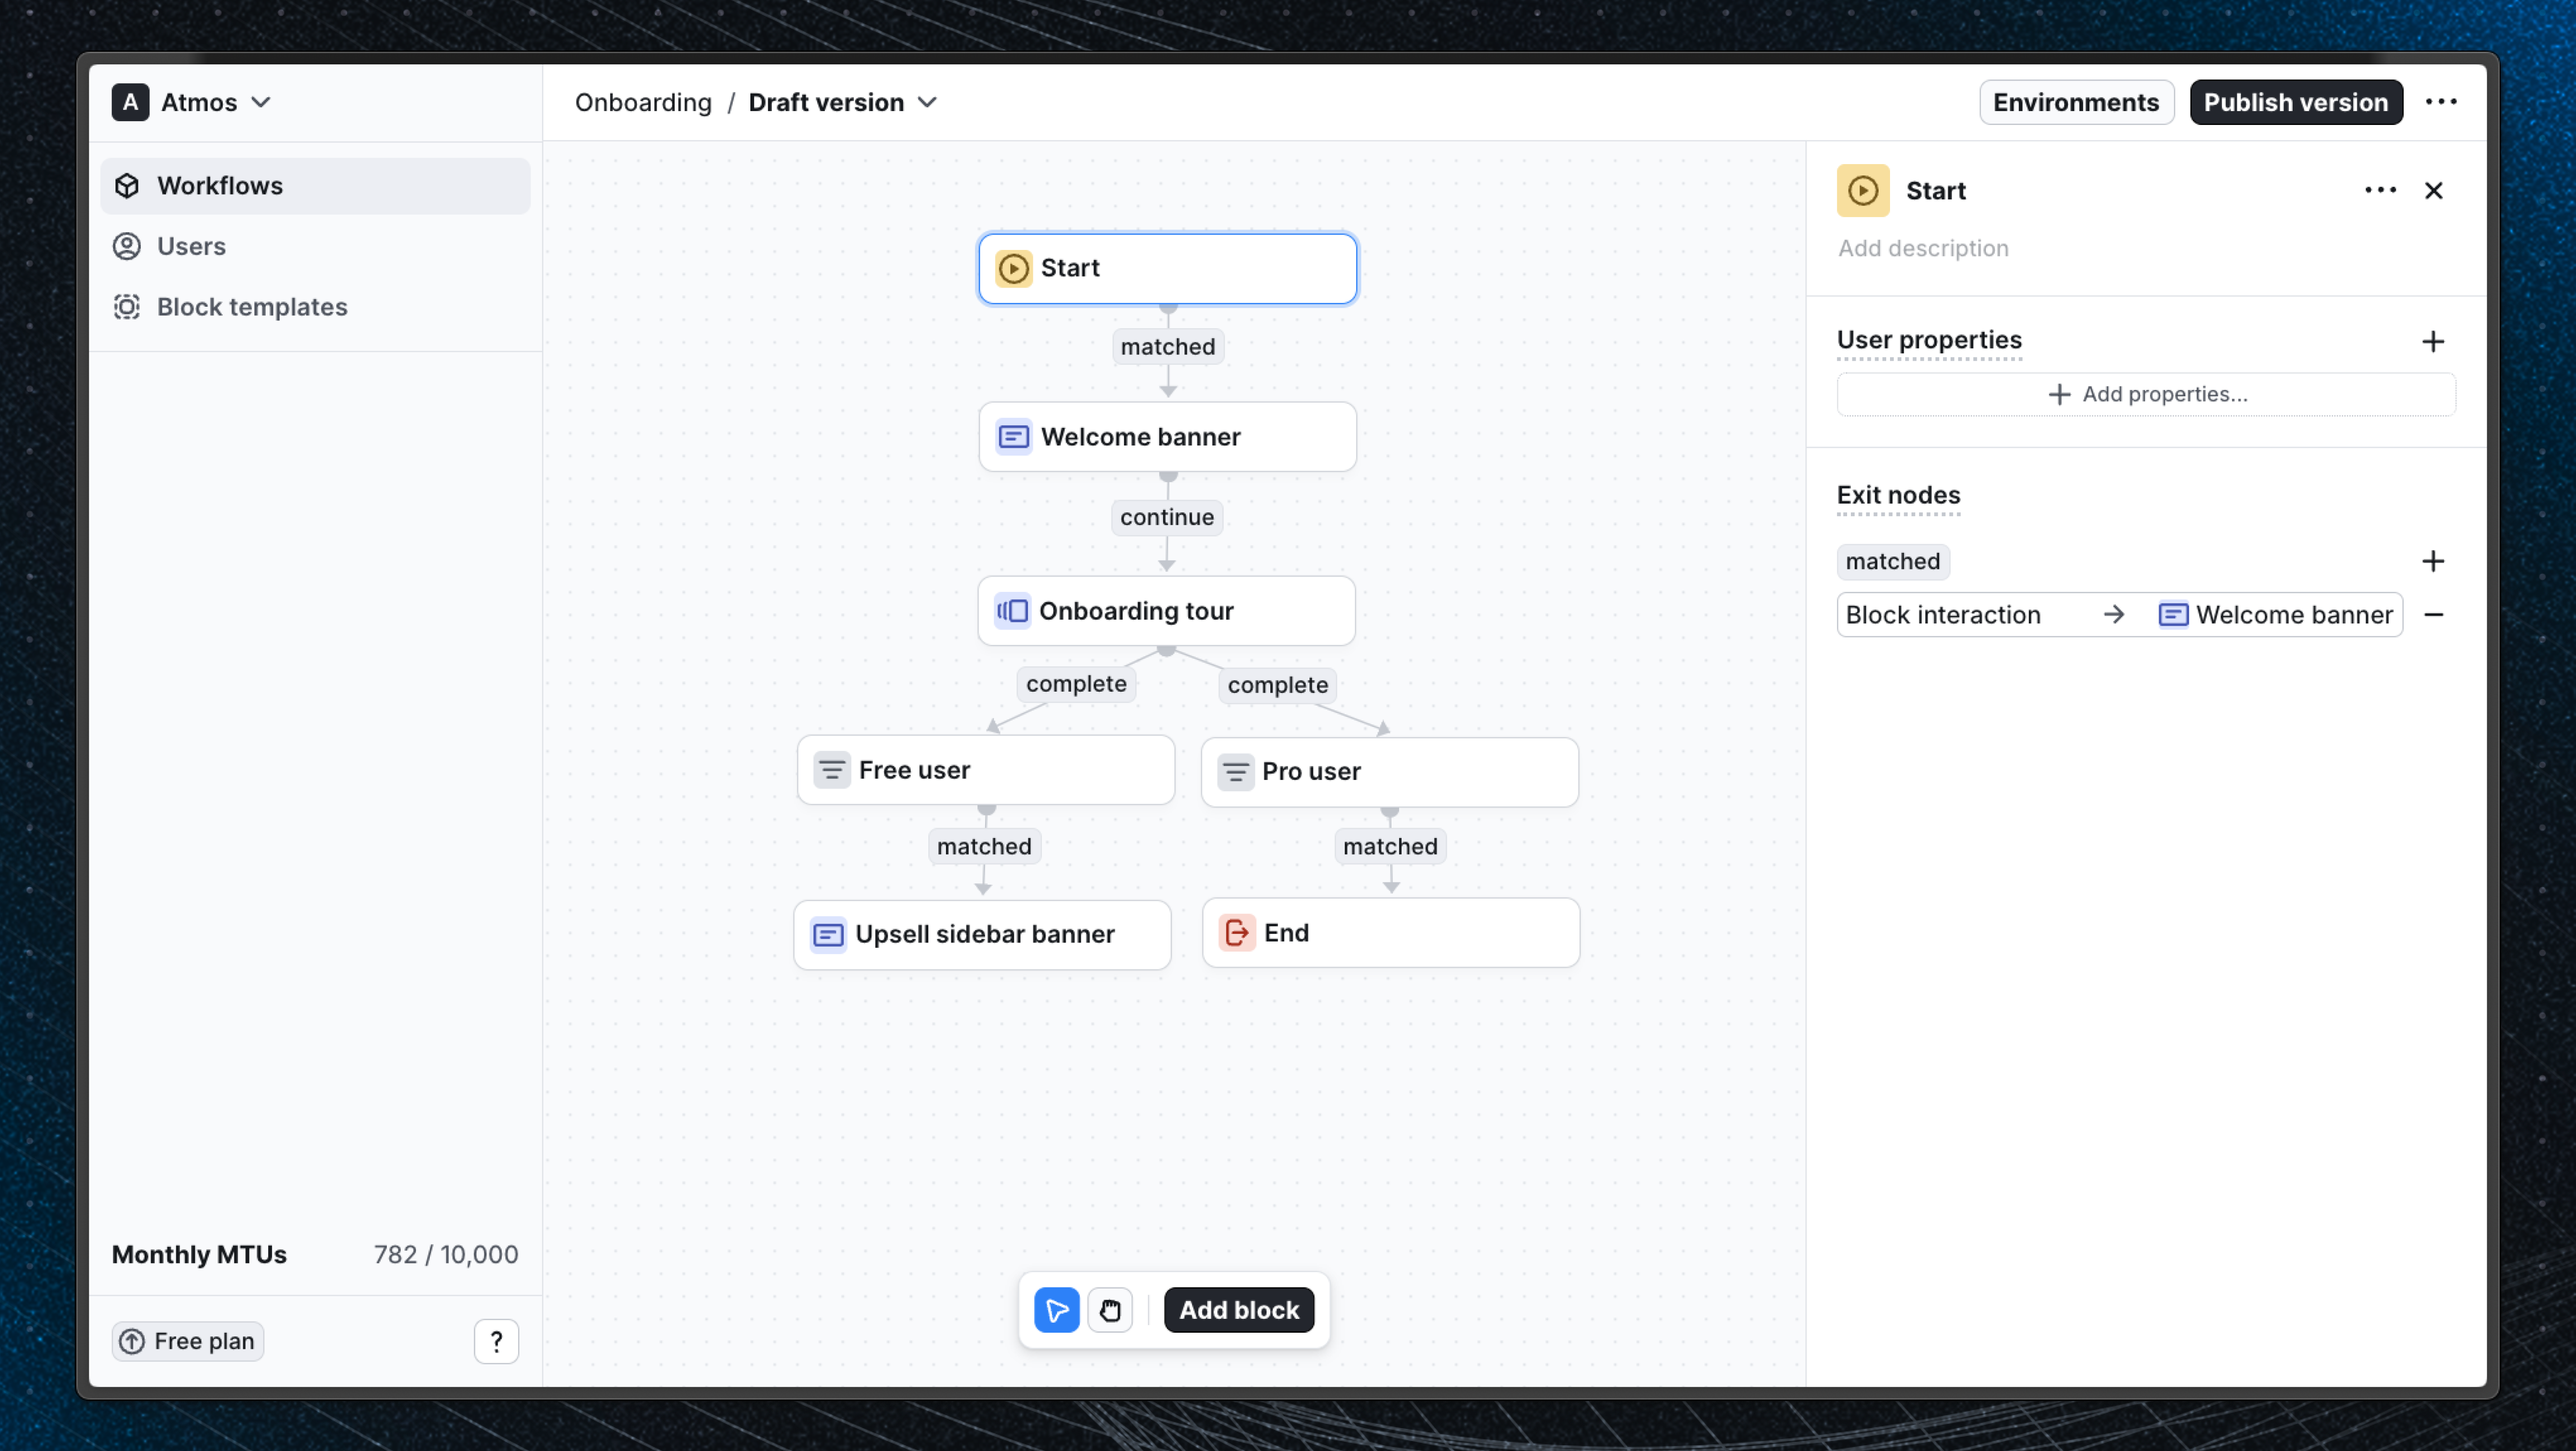Image resolution: width=2576 pixels, height=1451 pixels.
Task: Select the pointer tool beside Add block
Action: pyautogui.click(x=1057, y=1310)
